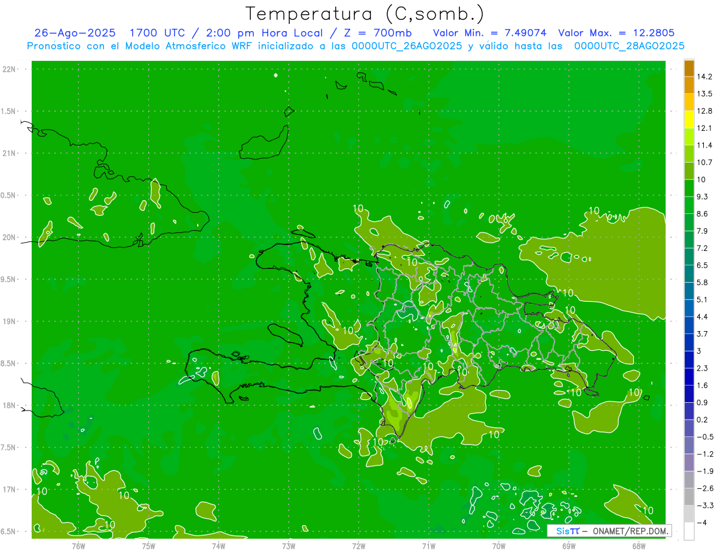Click the '2:00 pm Hora Local' text
The height and width of the screenshot is (554, 717).
(x=263, y=33)
